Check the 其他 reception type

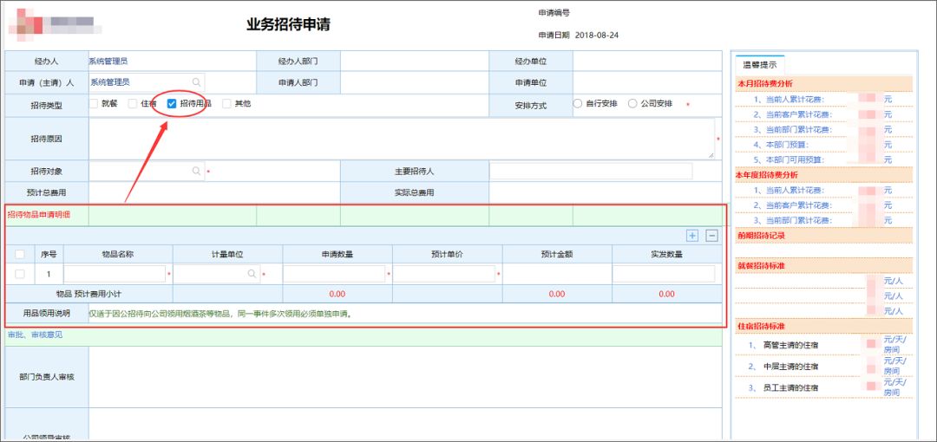[226, 103]
